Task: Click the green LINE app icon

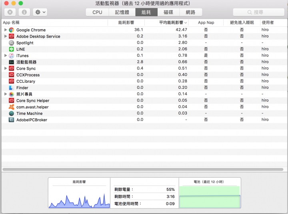Action: pyautogui.click(x=11, y=49)
